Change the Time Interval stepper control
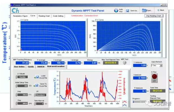174x112 pixels. [x=35, y=104]
